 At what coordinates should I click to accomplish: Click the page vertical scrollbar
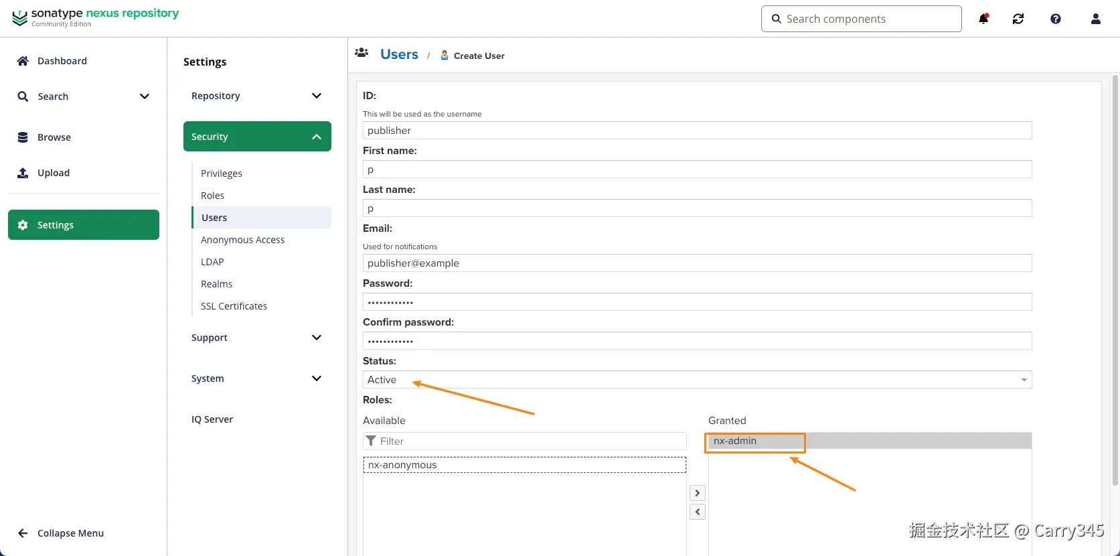(1115, 268)
